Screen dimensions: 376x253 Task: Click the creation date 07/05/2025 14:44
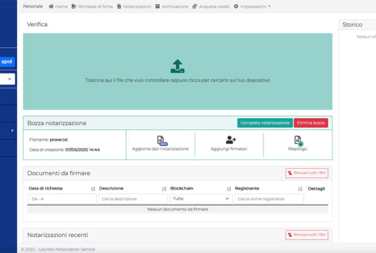[x=83, y=149]
